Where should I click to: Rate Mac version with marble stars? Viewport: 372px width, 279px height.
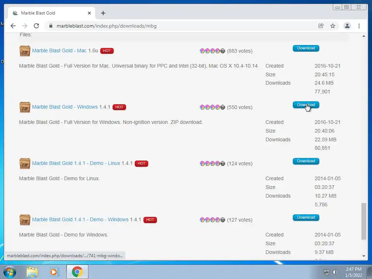[212, 51]
